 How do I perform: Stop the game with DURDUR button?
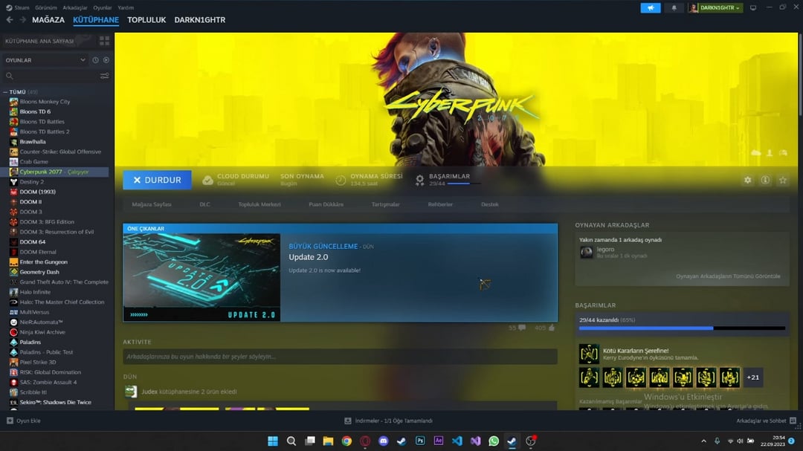pos(157,180)
